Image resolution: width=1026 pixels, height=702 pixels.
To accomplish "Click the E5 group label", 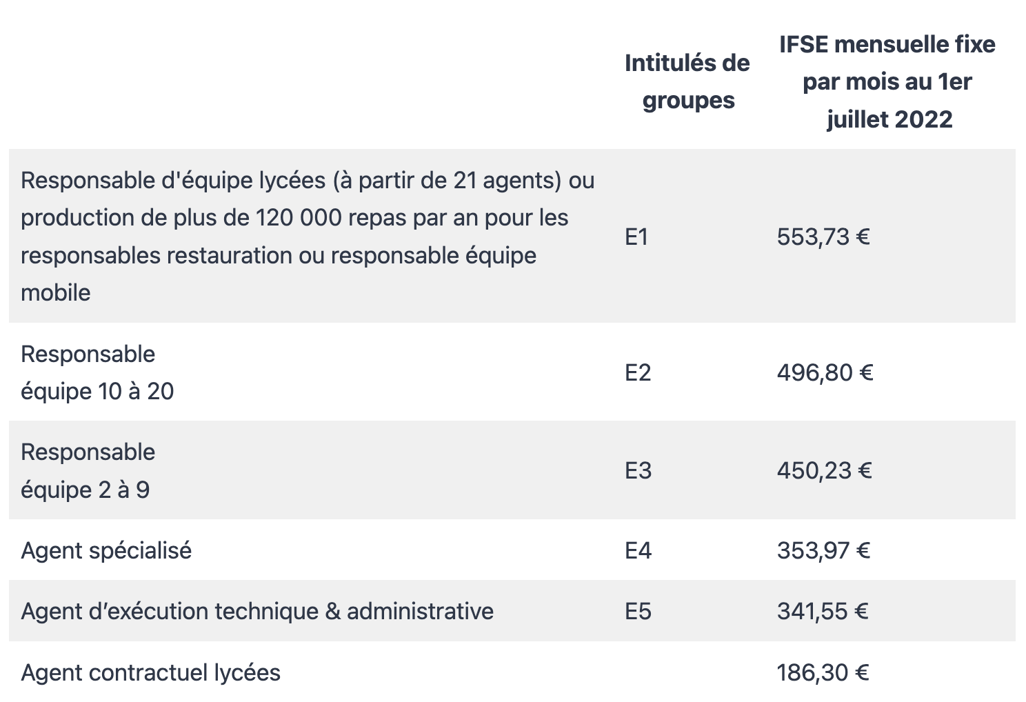I will 638,612.
